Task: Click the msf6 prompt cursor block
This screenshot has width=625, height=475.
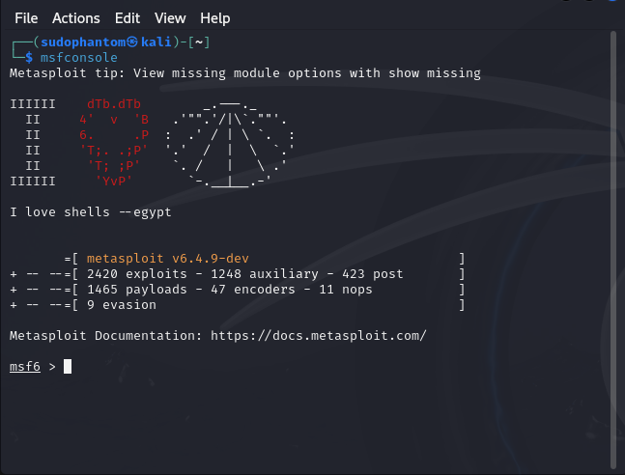Action: [68, 366]
